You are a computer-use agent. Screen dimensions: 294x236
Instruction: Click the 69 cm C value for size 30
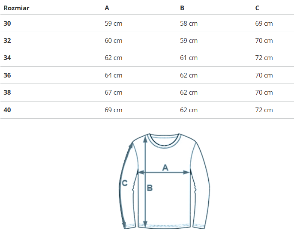tap(264, 23)
